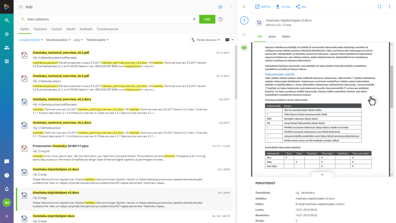Open the apps grid icon in sidebar

pyautogui.click(x=7, y=61)
